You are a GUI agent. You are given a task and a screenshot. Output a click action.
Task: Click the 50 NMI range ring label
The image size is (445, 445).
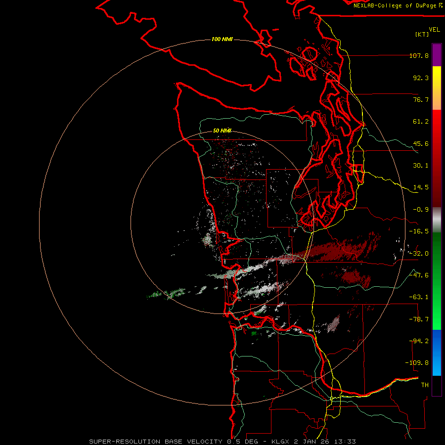point(222,131)
